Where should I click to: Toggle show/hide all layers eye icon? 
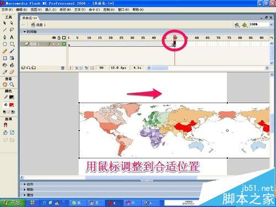[54, 38]
